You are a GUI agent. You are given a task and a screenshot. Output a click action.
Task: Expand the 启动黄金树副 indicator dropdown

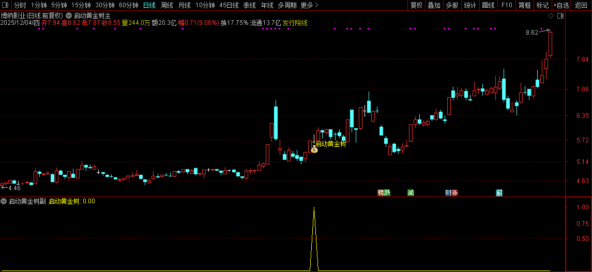click(x=4, y=201)
